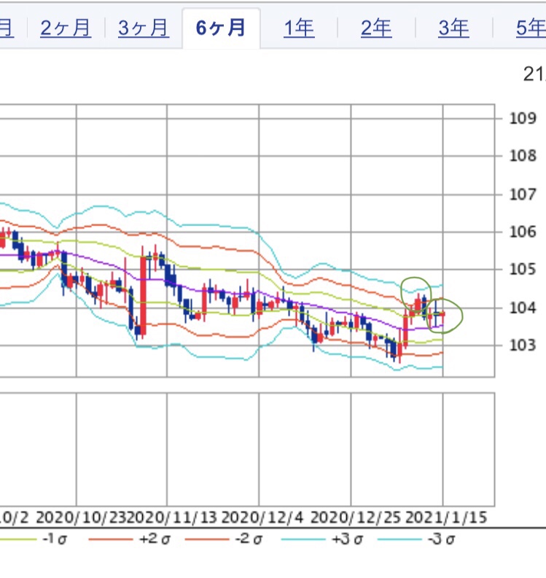Click the 107 price axis label
The height and width of the screenshot is (578, 546).
[x=523, y=195]
